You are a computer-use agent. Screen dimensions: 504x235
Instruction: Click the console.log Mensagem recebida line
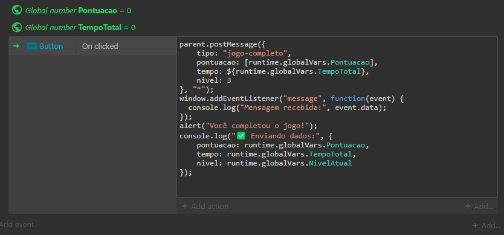pos(287,108)
